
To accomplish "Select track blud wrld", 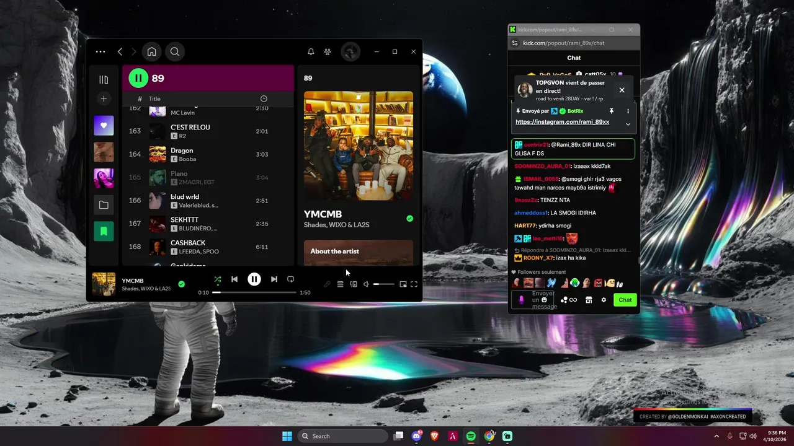I will pyautogui.click(x=208, y=201).
